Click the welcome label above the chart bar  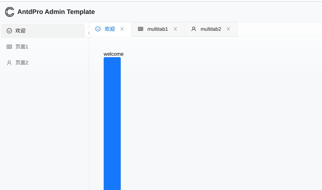[x=114, y=54]
